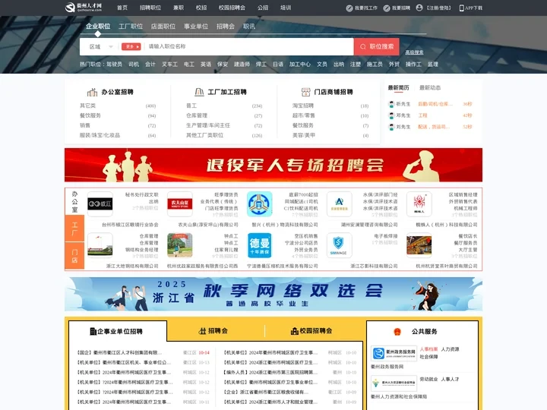Select the orange 工厂 side tab
Screen dimensions: 547x410
click(x=74, y=229)
